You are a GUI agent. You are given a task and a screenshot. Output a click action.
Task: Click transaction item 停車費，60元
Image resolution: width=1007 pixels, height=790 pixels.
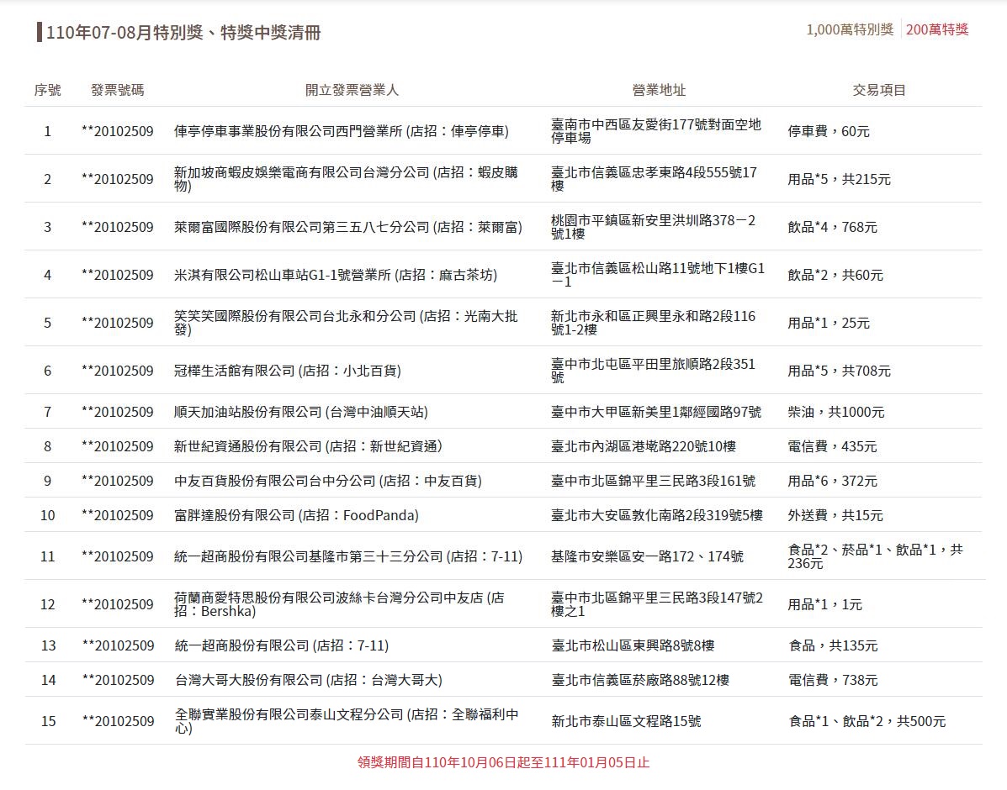829,131
